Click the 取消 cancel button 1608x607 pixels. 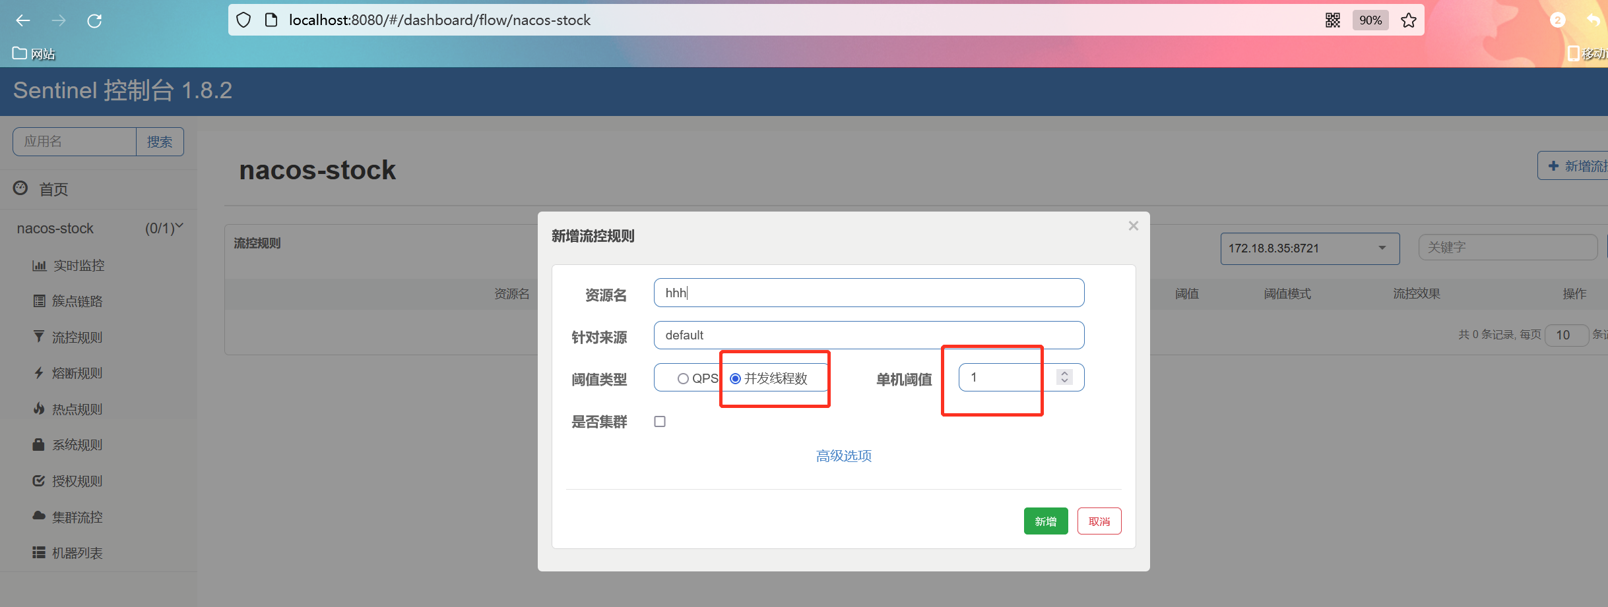pos(1099,521)
